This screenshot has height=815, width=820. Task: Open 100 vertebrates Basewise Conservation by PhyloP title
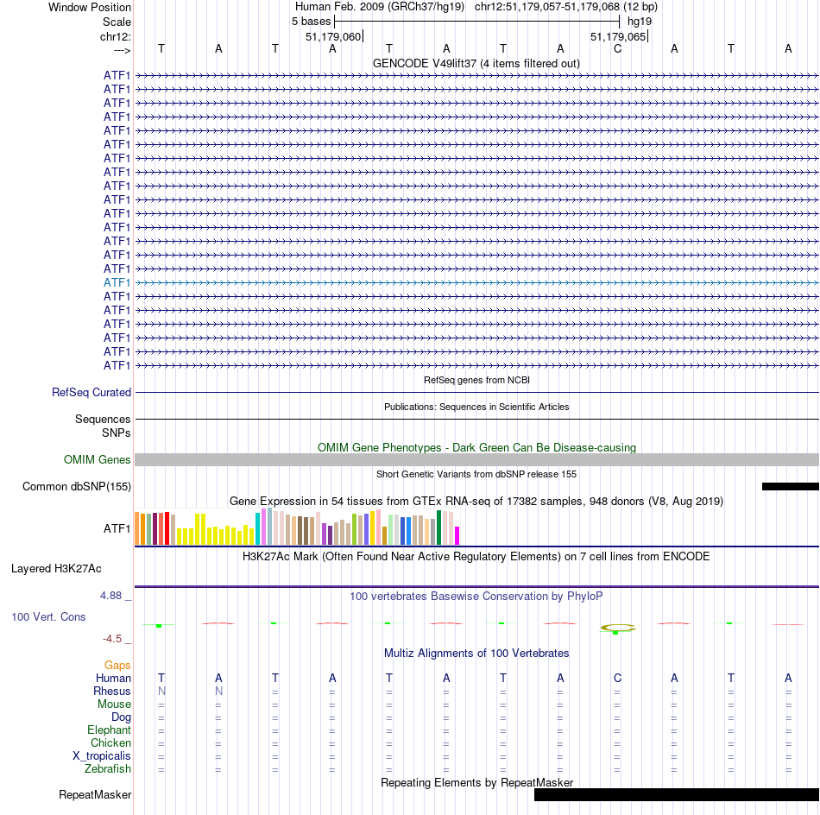[x=476, y=596]
